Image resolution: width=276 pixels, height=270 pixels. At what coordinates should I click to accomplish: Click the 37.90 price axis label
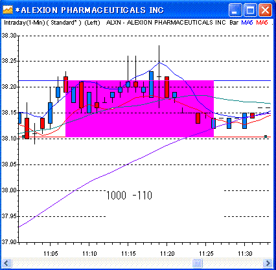pyautogui.click(x=9, y=242)
